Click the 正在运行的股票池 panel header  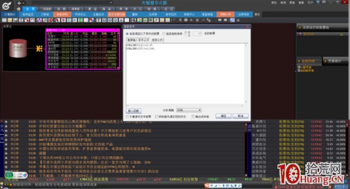pos(322,27)
